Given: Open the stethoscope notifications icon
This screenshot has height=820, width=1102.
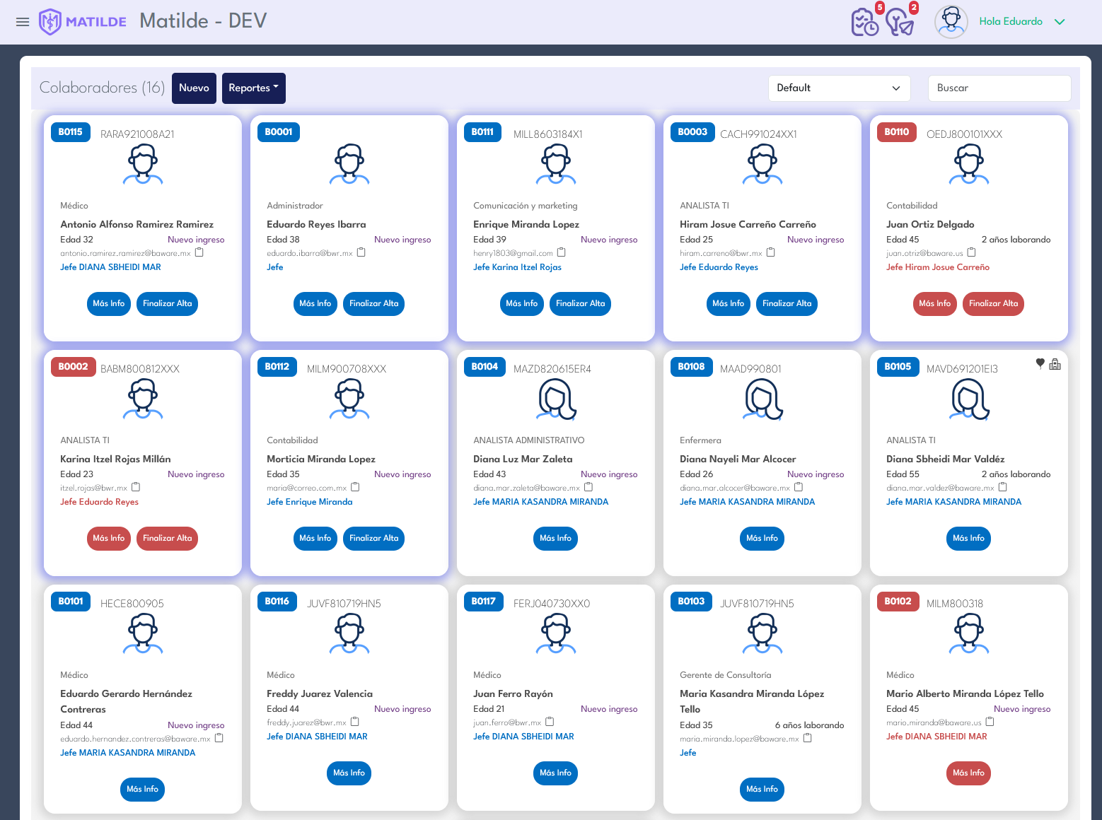Looking at the screenshot, I should 900,22.
